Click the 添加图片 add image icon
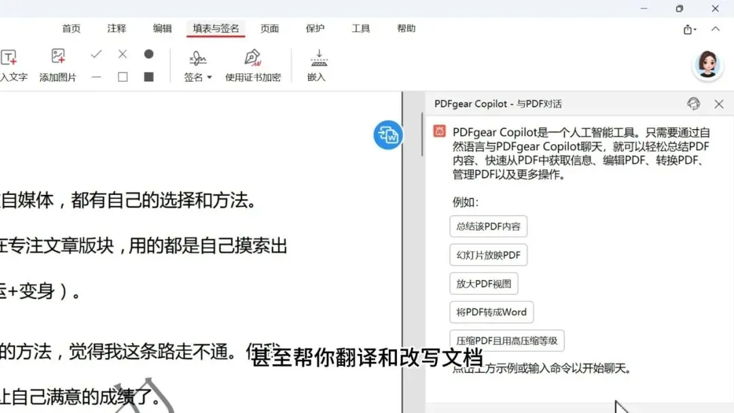This screenshot has height=413, width=734. (x=58, y=56)
